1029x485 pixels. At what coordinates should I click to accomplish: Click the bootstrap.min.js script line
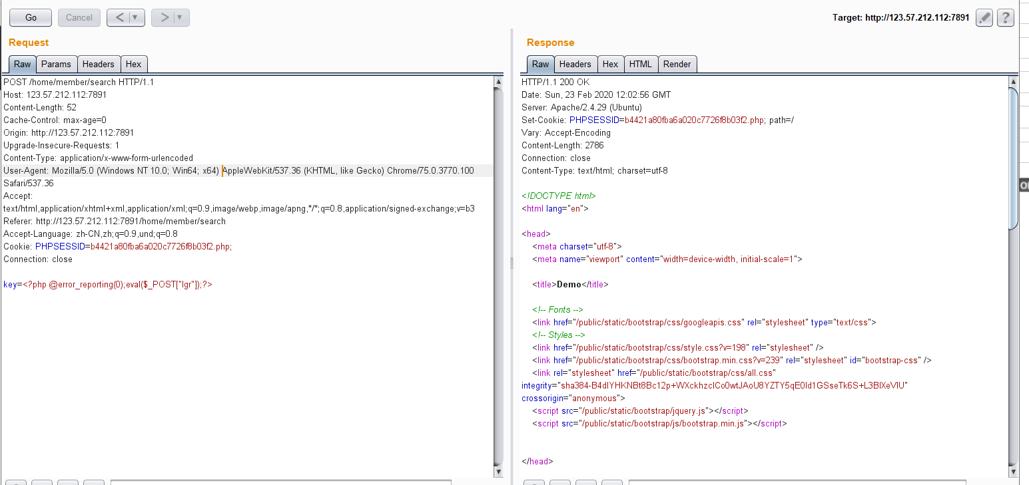pos(659,424)
